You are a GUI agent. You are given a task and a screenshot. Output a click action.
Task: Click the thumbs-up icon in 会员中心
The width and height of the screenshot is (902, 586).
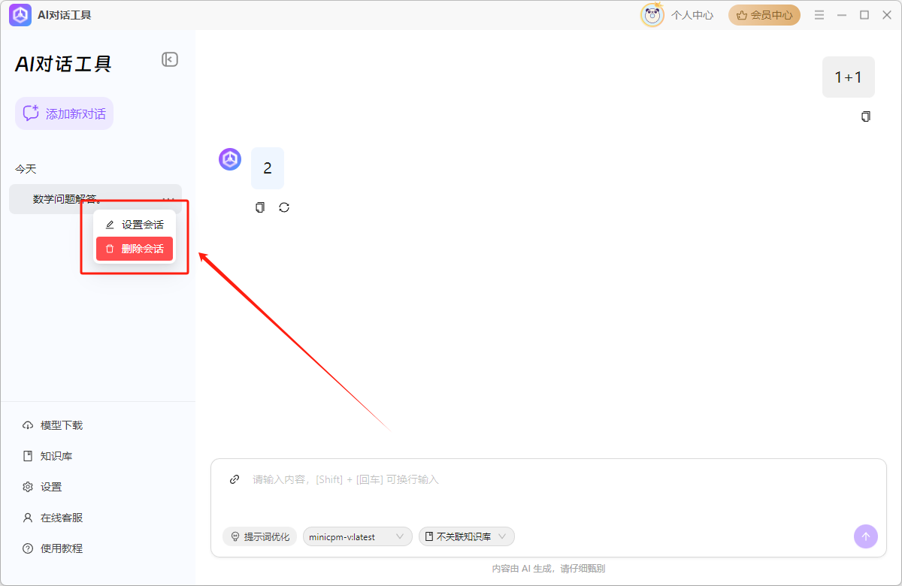(742, 15)
